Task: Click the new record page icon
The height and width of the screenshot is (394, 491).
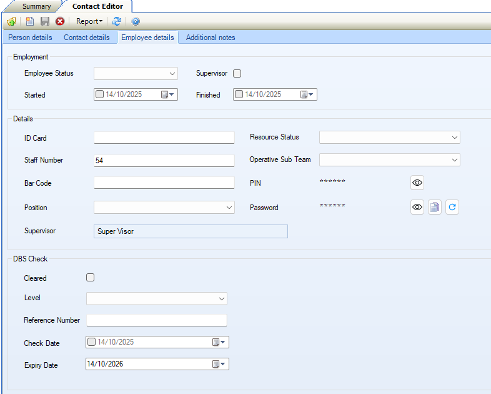Action: tap(30, 21)
